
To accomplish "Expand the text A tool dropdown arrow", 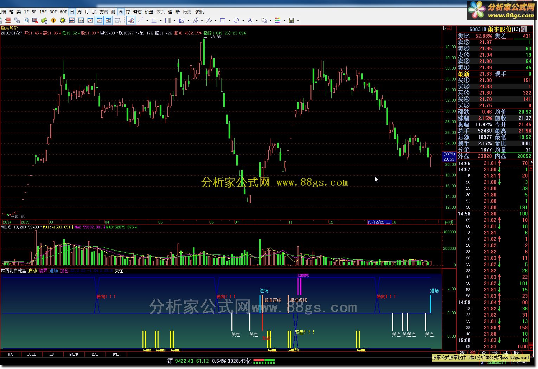I will [x=257, y=20].
